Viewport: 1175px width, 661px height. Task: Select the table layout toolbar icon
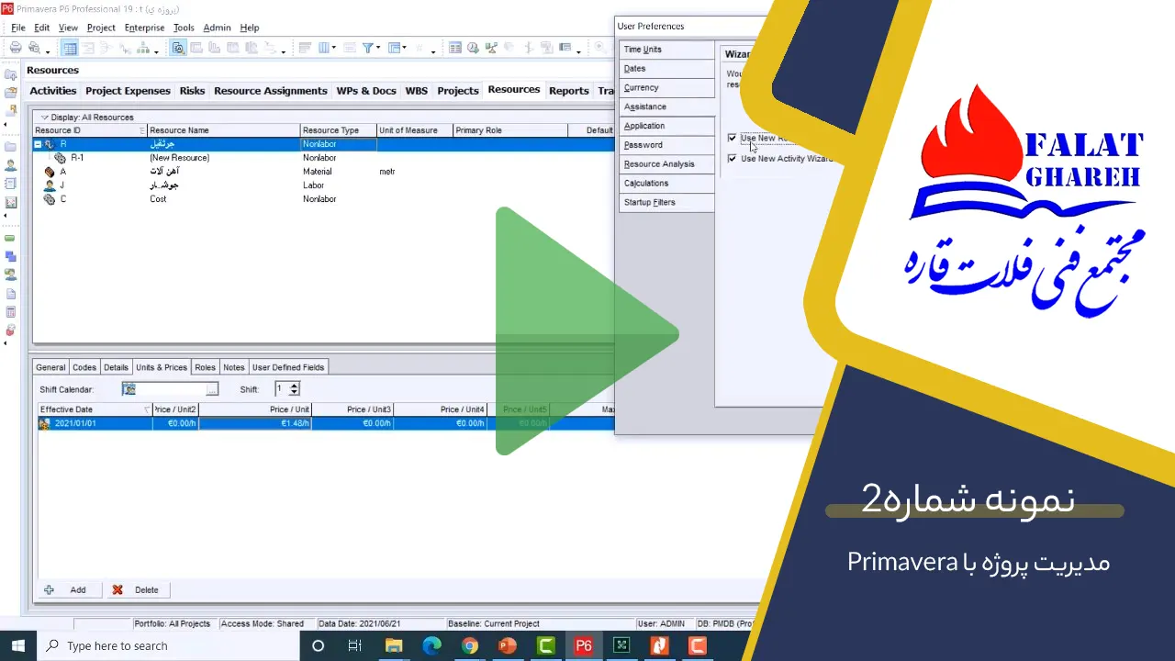(x=70, y=48)
